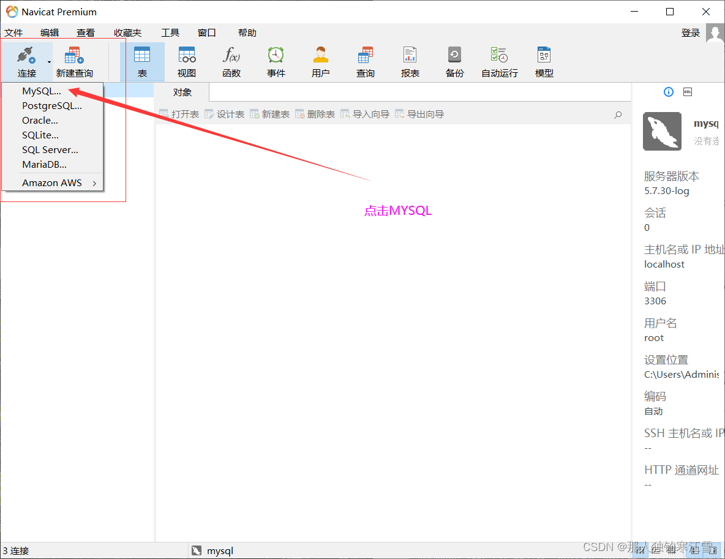
Task: Choose MySQL... from connection menu
Action: (x=52, y=91)
